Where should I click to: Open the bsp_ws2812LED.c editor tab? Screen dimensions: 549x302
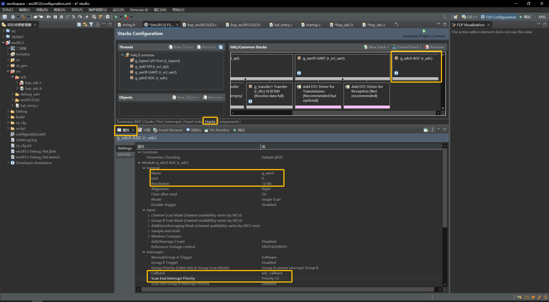pyautogui.click(x=200, y=25)
